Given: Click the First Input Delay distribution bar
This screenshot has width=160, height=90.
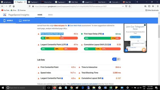Looking at the screenshot, I should [102, 38].
